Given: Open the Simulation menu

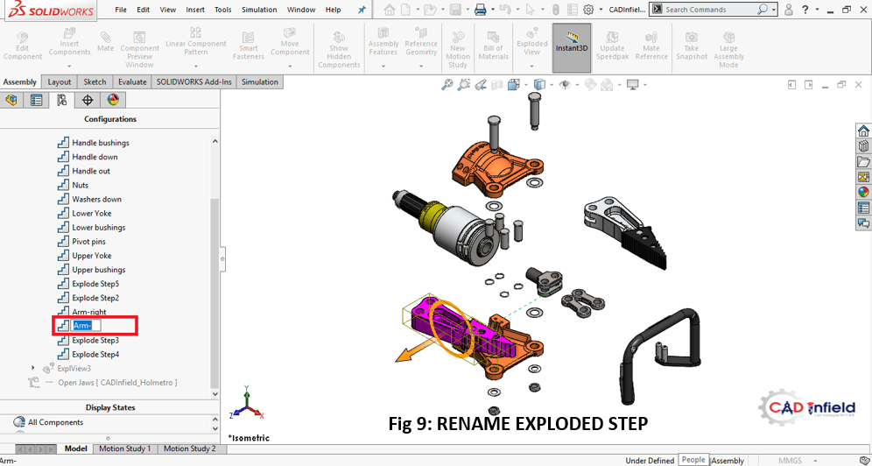Looking at the screenshot, I should [x=259, y=10].
